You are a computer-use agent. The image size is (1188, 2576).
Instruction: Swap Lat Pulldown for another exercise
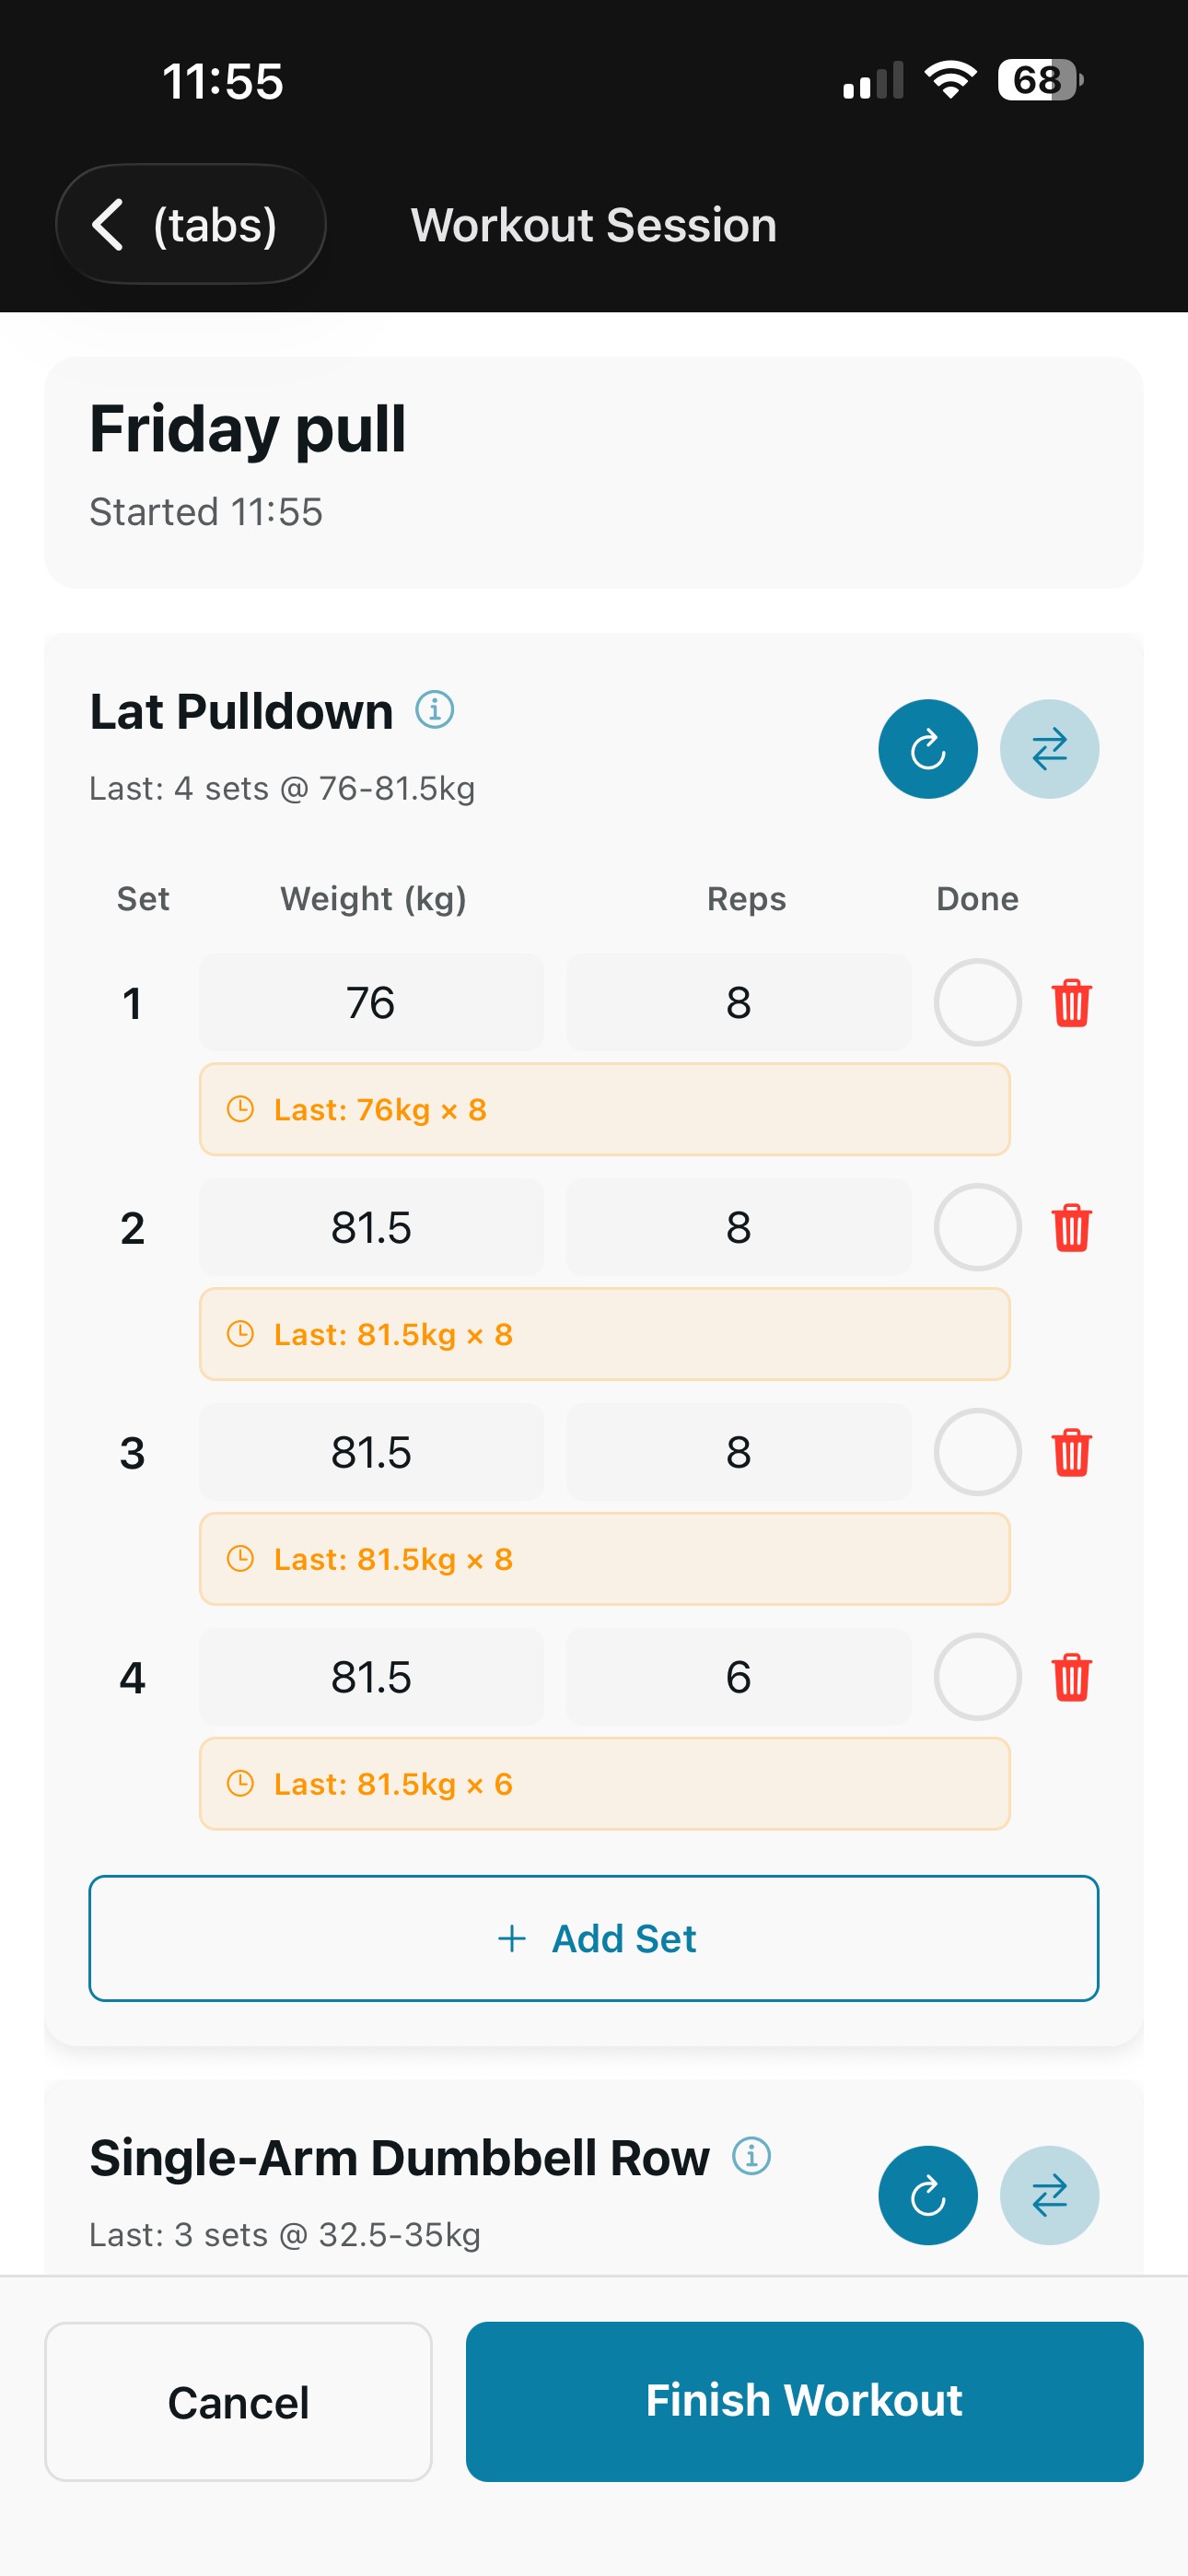pos(1049,748)
